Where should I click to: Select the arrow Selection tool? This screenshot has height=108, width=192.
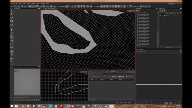coord(11,10)
